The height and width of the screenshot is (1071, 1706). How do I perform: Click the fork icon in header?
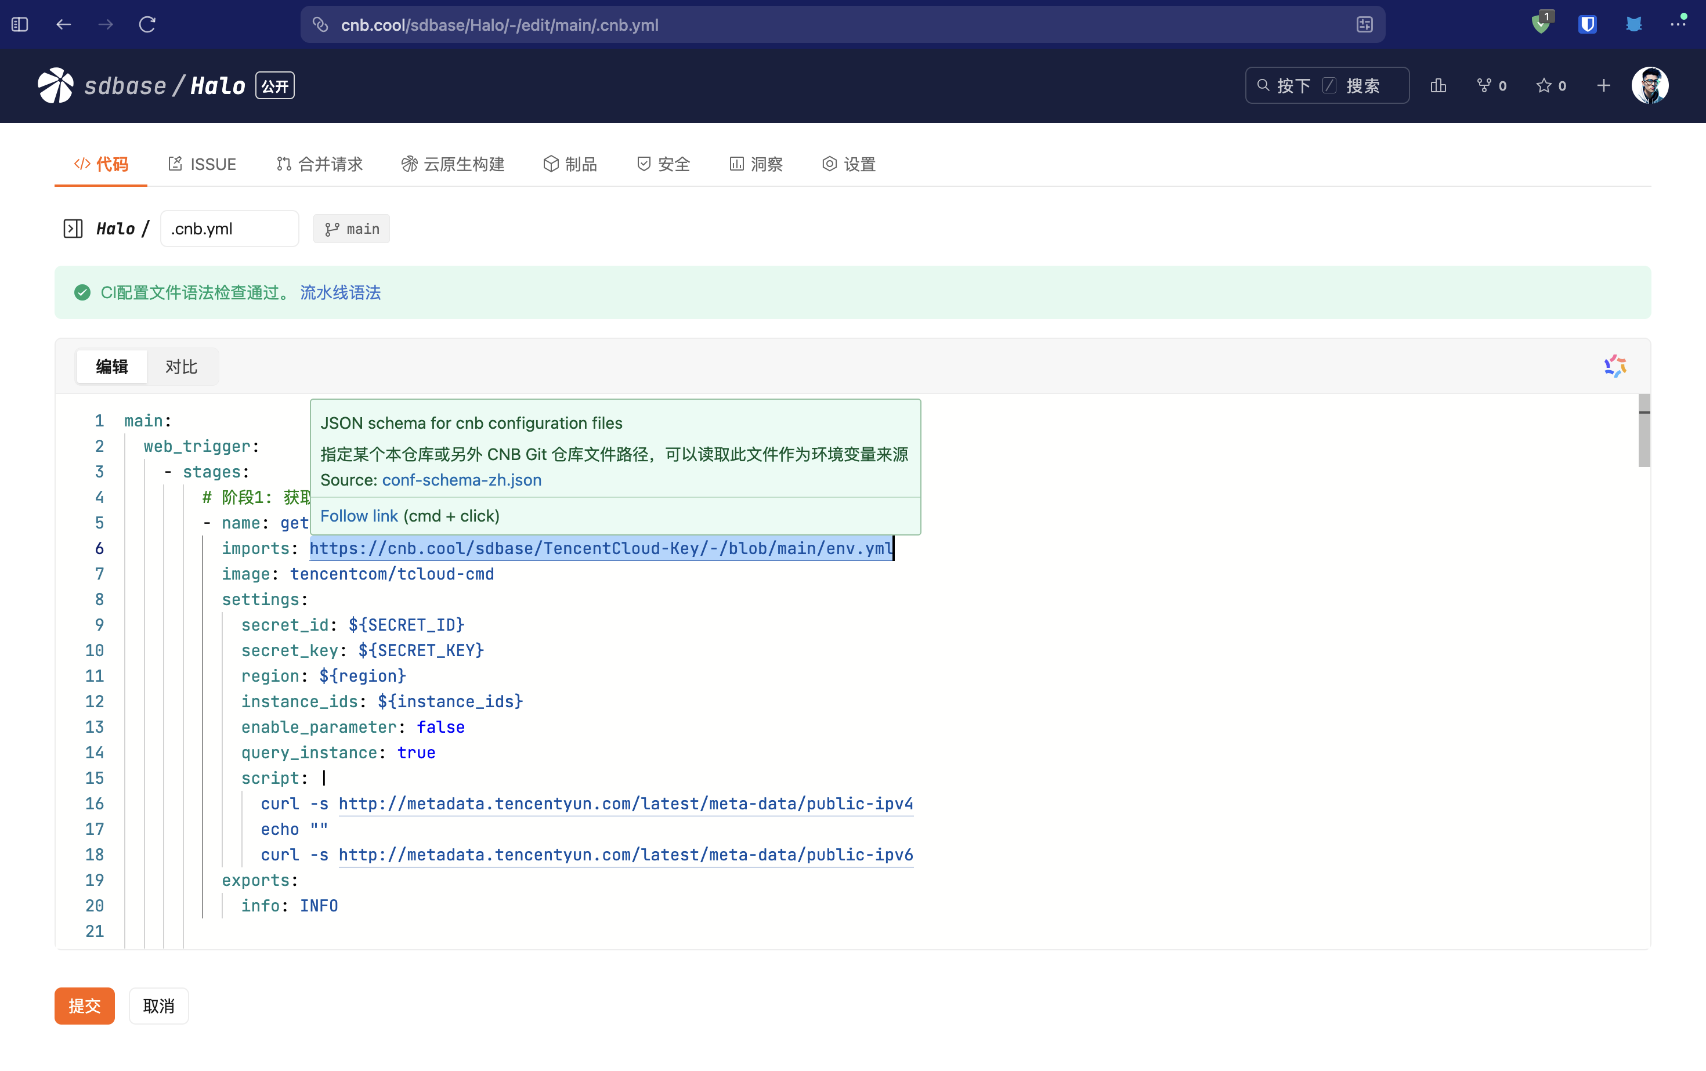[x=1484, y=86]
